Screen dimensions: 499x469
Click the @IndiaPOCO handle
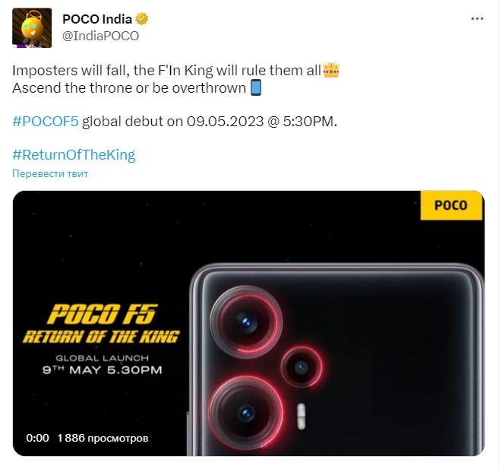pos(100,35)
